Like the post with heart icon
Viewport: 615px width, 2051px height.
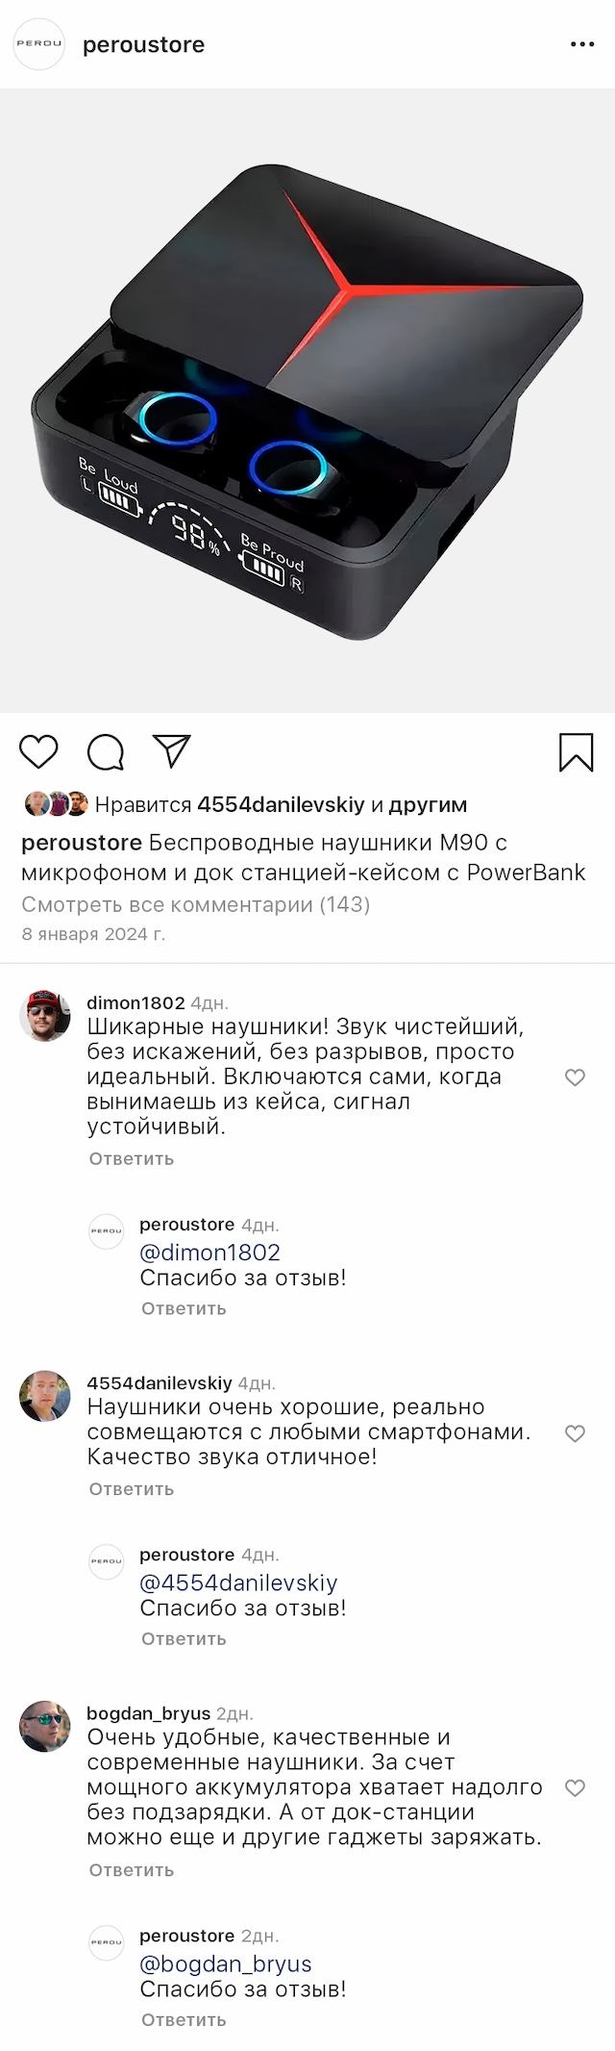(x=38, y=752)
